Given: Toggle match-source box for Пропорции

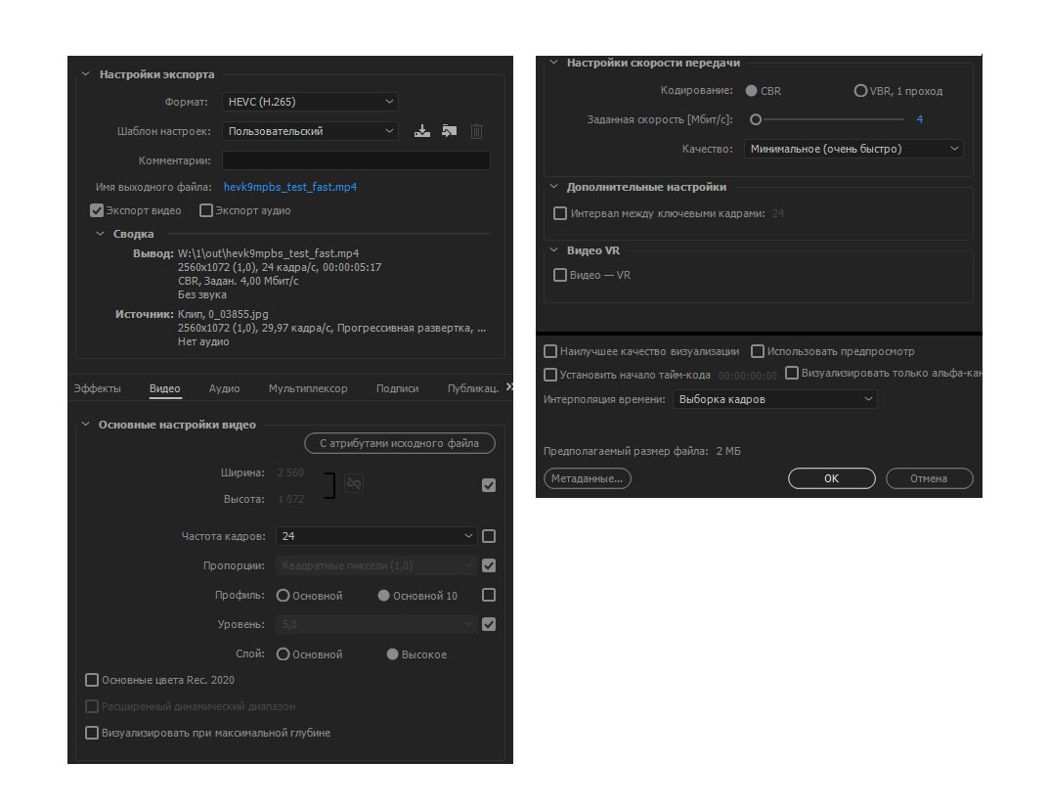Looking at the screenshot, I should pos(489,565).
